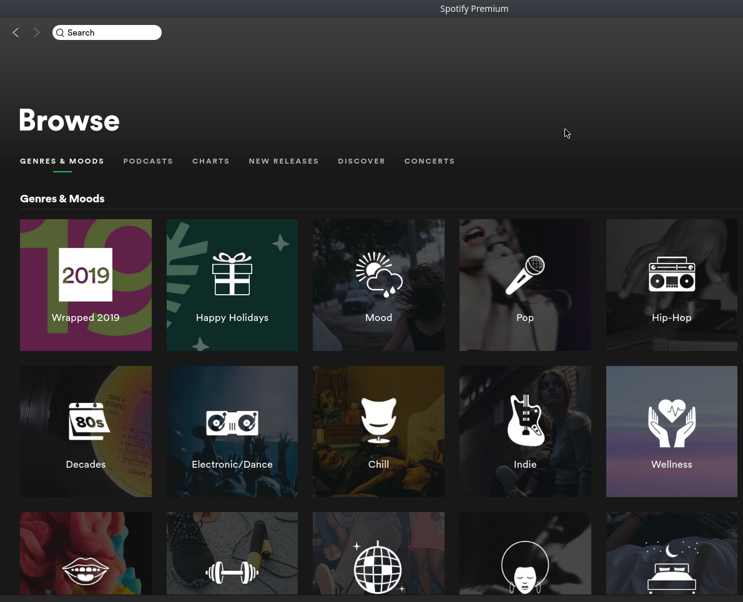This screenshot has width=743, height=602.
Task: Click the DJ turntables Electronic/Dance icon
Action: tap(232, 422)
